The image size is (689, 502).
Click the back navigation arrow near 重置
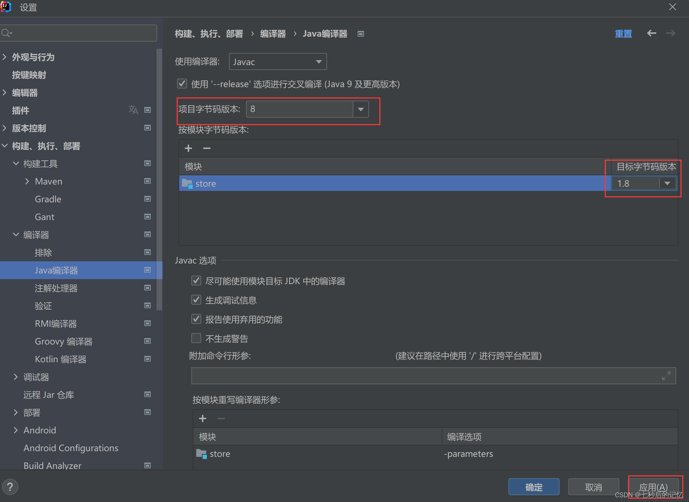coord(651,33)
